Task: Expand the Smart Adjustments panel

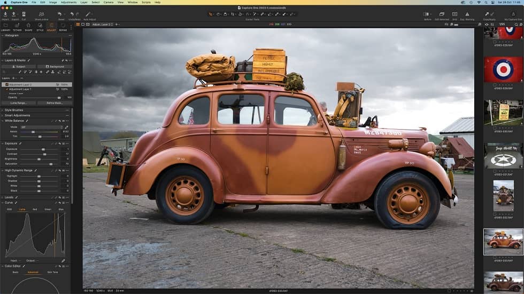Action: 2,115
